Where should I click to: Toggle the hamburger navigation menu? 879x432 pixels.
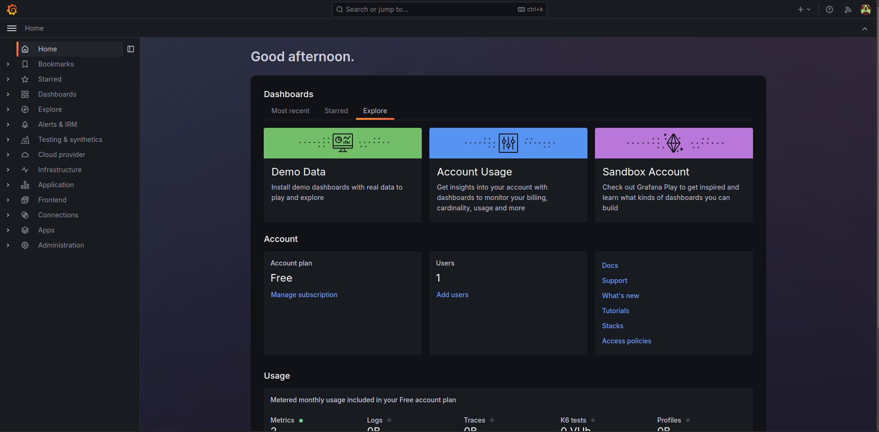(12, 28)
